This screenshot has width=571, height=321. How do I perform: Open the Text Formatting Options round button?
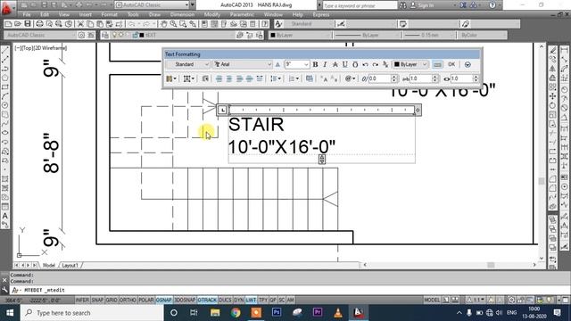[468, 64]
